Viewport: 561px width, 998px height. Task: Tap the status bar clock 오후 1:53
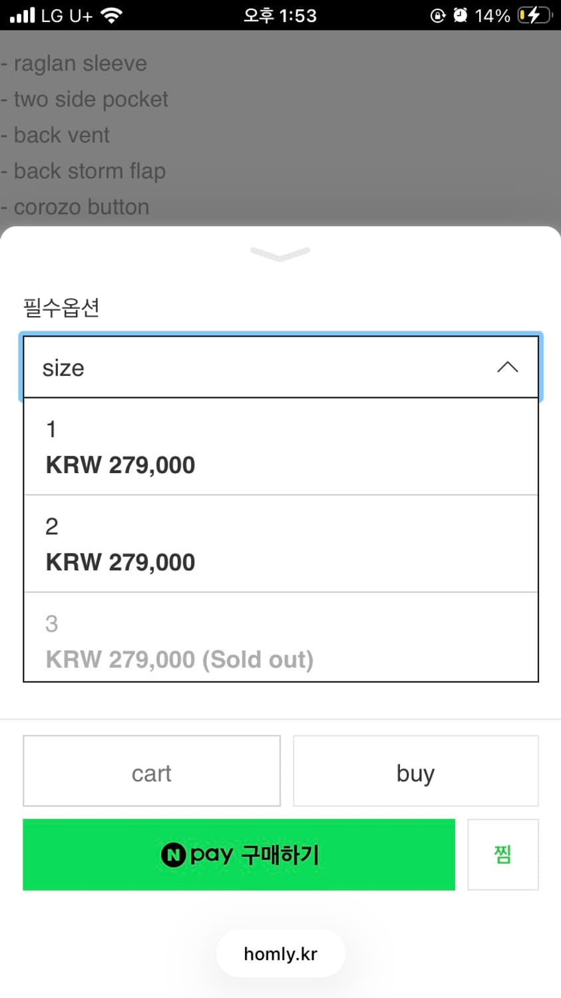280,15
